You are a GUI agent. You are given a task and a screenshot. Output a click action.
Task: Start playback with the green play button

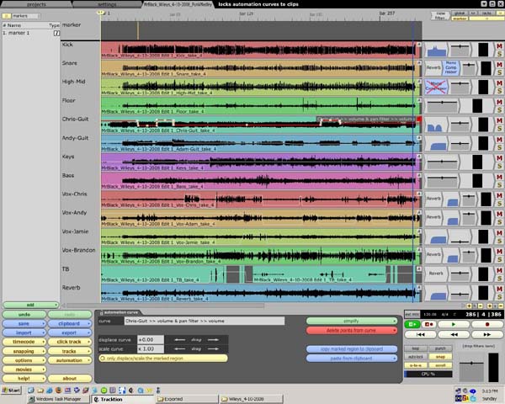coord(454,324)
